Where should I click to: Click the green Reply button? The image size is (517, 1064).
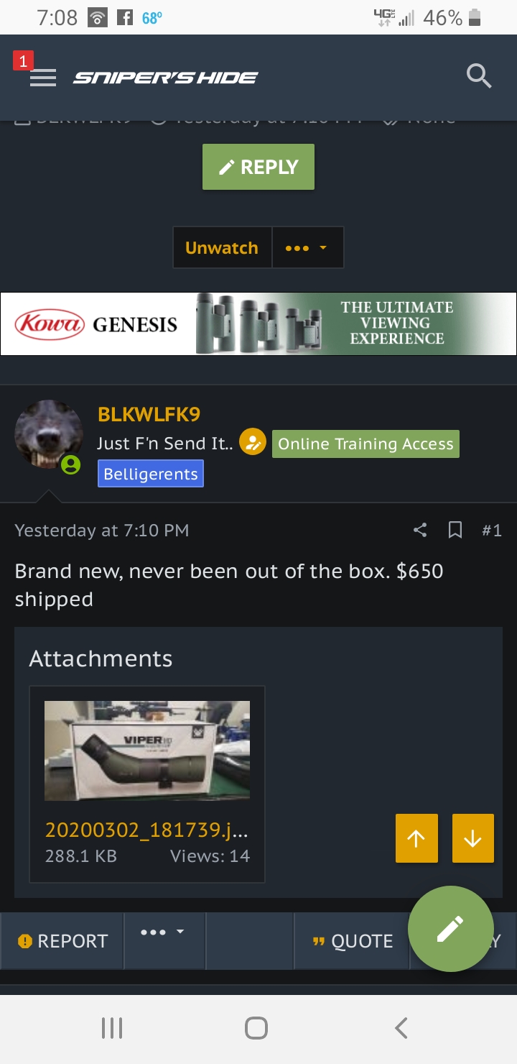[258, 167]
